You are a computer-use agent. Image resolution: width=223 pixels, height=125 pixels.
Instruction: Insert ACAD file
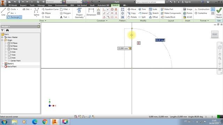(188, 17)
